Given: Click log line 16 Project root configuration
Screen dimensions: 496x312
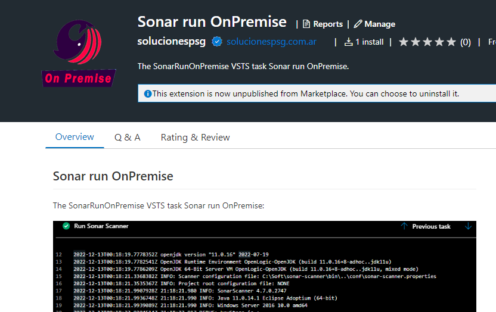Looking at the screenshot, I should 181,283.
